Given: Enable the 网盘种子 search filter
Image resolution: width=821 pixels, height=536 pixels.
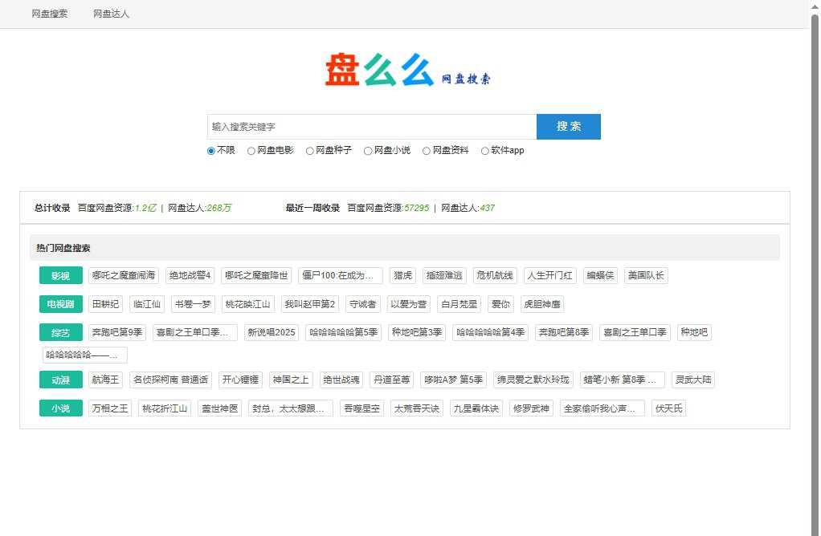Looking at the screenshot, I should coord(309,151).
